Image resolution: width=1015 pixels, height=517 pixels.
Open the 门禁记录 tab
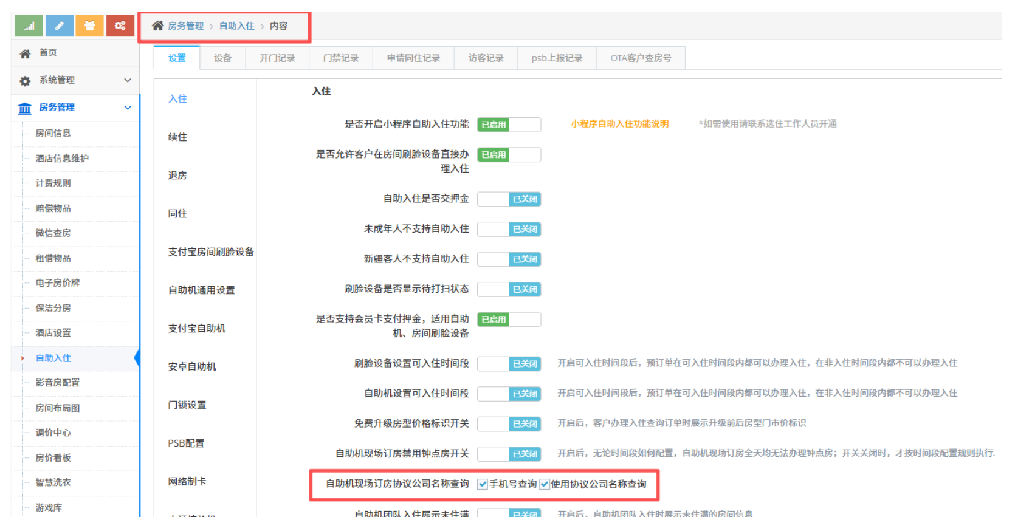tap(340, 58)
